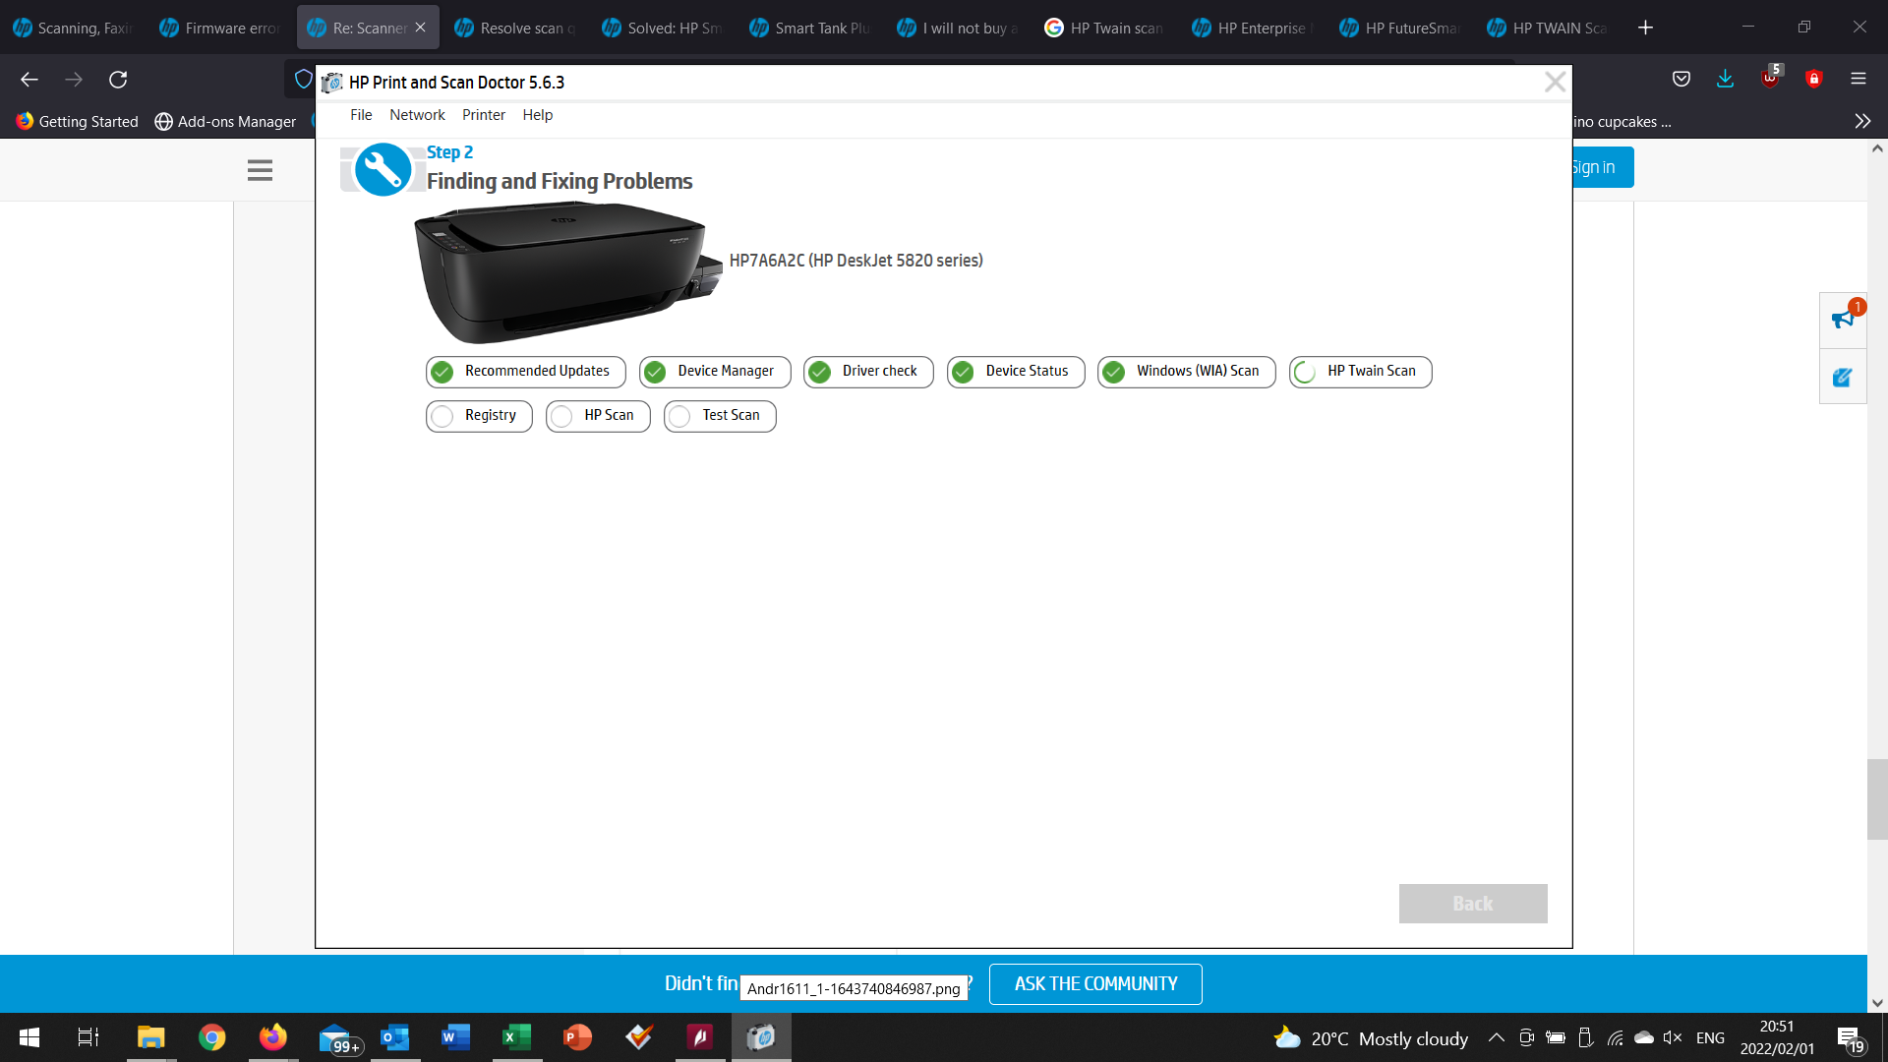Open the ENG language selector in the tray

tap(1711, 1037)
